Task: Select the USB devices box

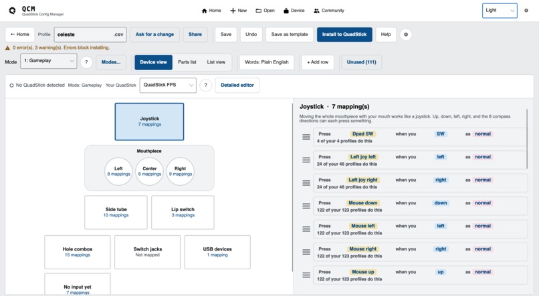Action: coord(217,252)
